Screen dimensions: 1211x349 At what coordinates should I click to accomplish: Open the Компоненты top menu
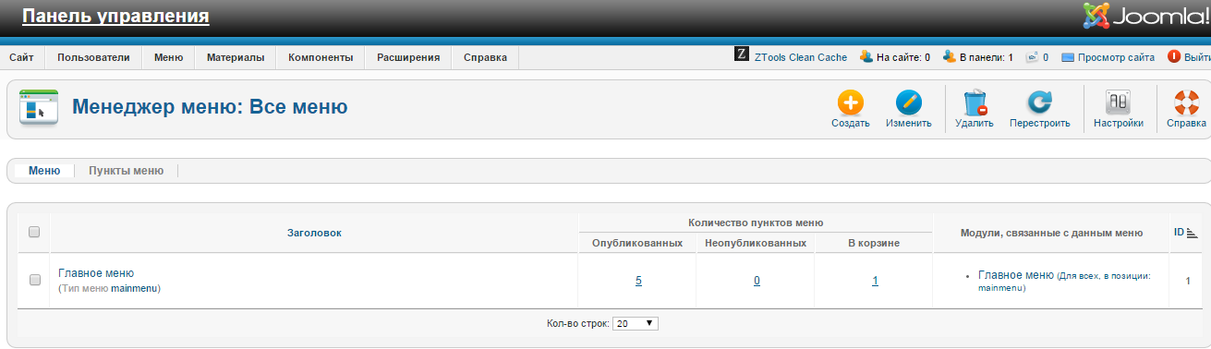click(x=321, y=57)
